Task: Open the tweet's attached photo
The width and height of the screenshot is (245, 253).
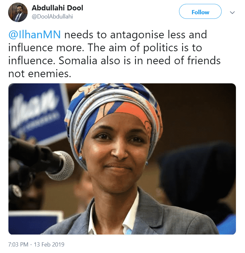Action: (x=122, y=159)
